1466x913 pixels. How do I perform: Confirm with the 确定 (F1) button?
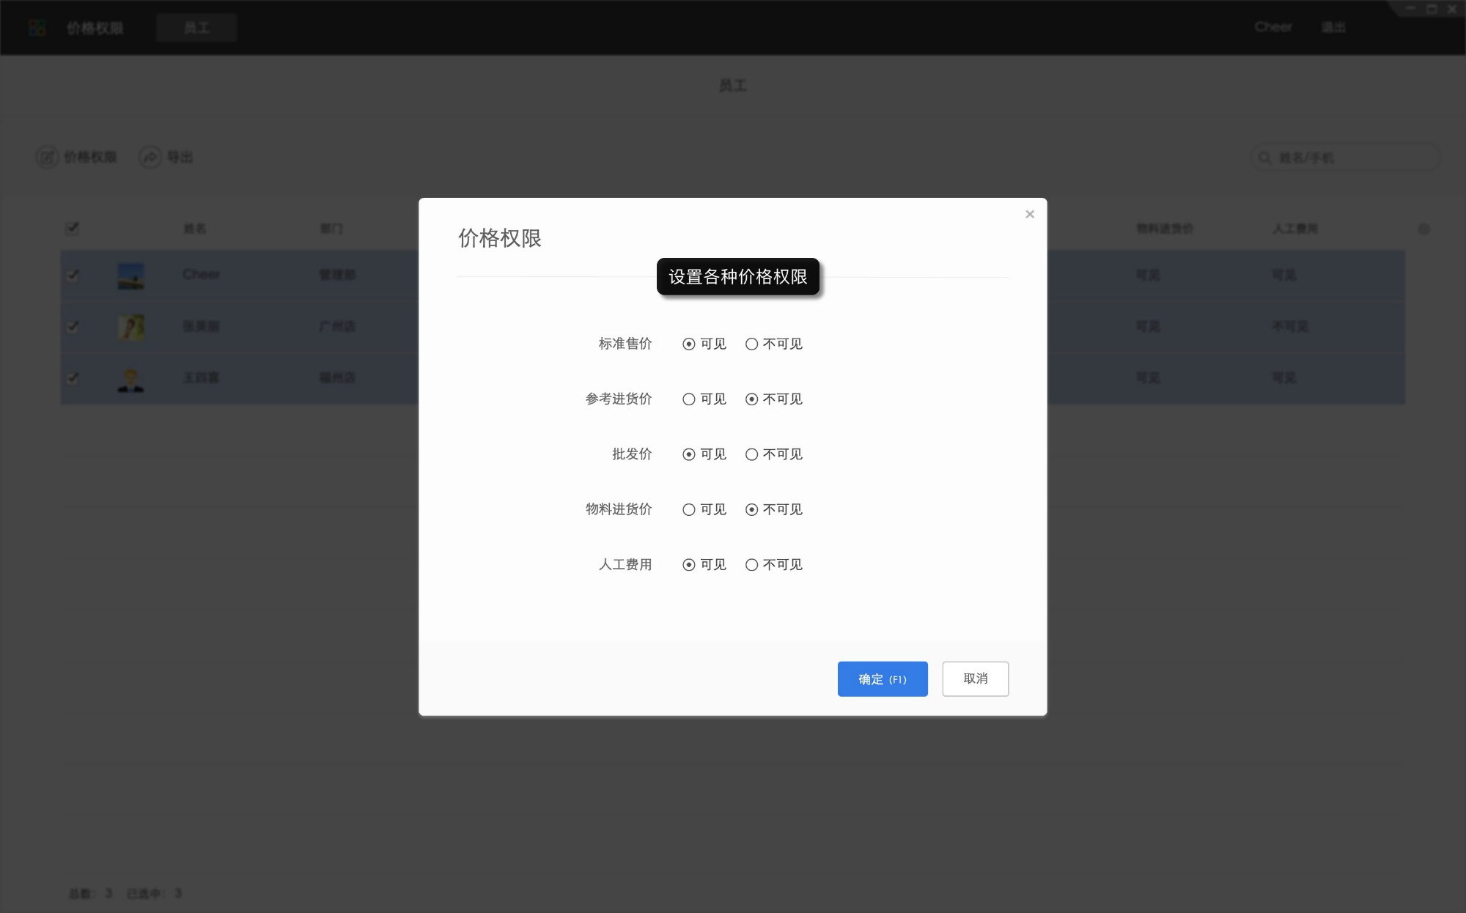883,679
